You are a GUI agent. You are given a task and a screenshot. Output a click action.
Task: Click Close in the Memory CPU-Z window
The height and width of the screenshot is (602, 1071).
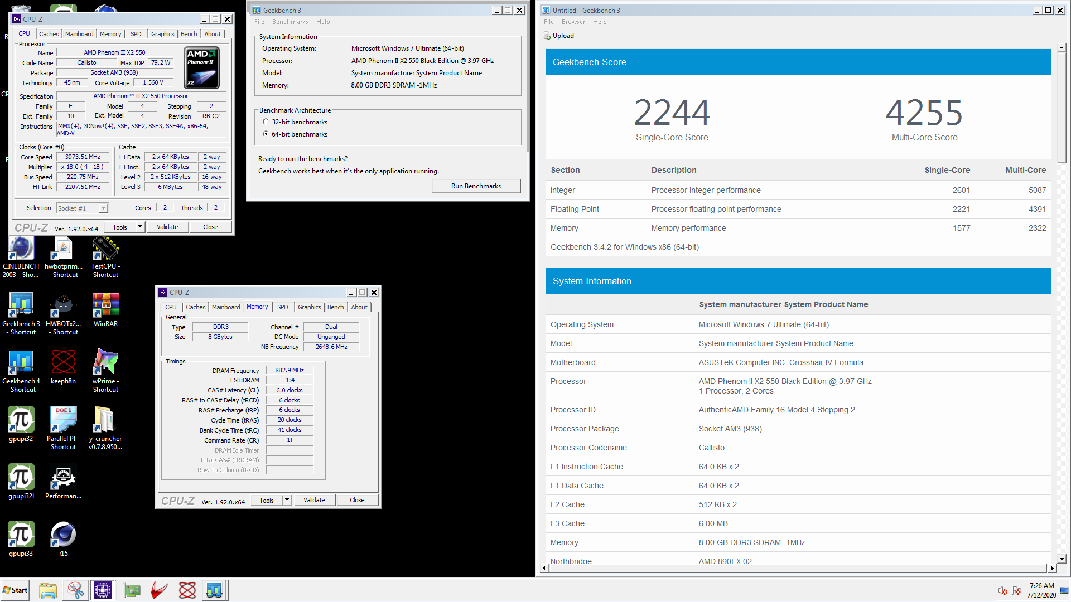(357, 500)
